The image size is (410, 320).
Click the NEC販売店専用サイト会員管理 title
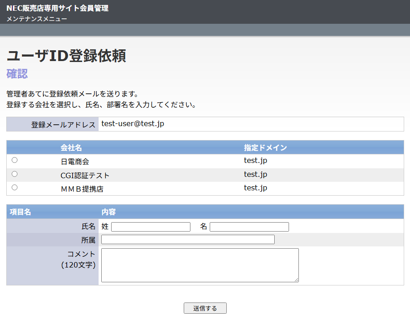(x=57, y=8)
